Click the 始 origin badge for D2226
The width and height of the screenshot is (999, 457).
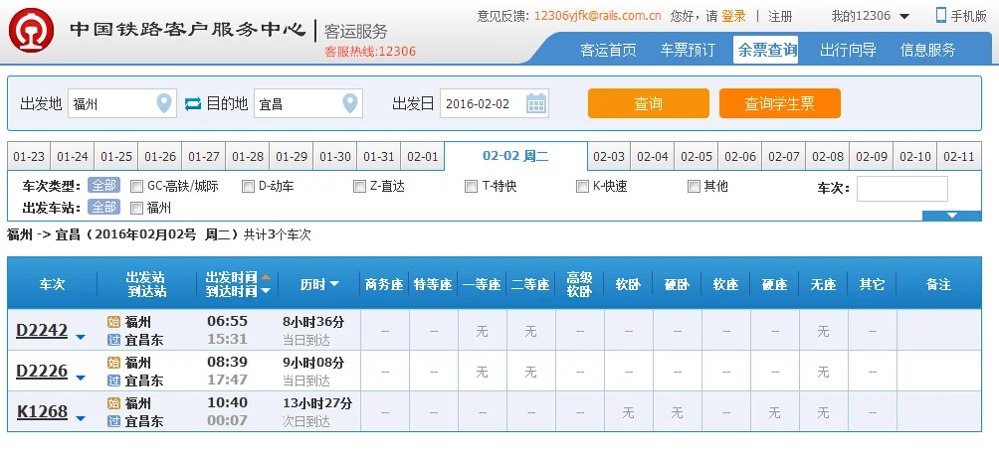click(114, 363)
